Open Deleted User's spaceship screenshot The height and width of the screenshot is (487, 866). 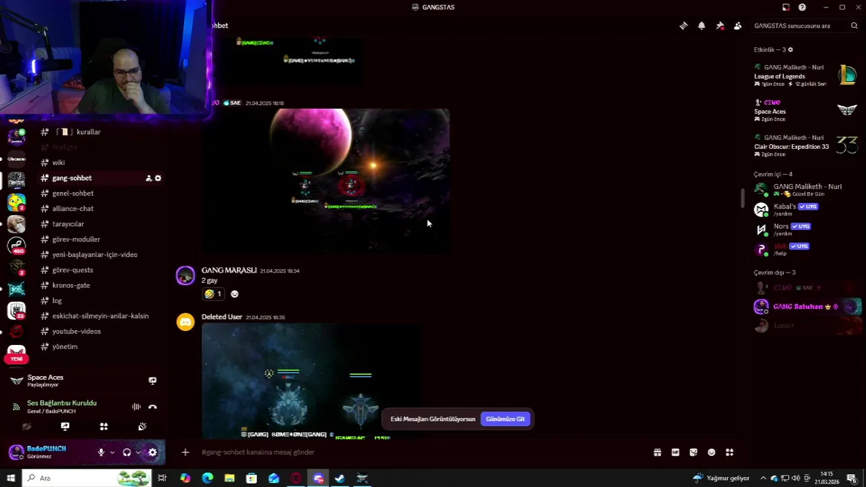click(x=313, y=381)
